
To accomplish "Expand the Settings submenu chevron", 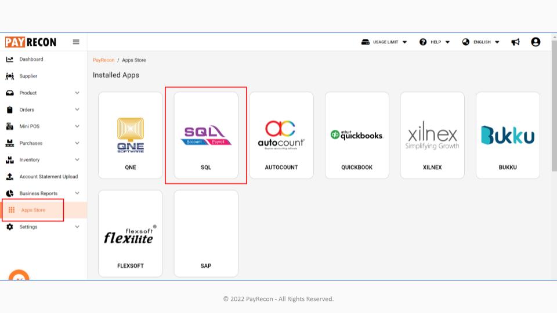I will point(77,227).
